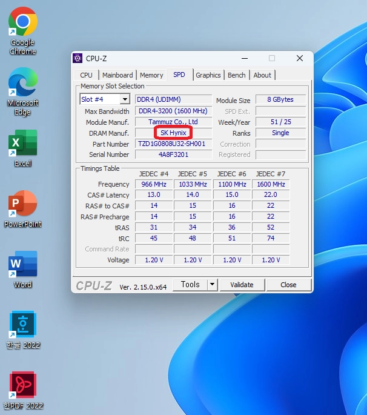Click the 1033 MHz frequency cell
The height and width of the screenshot is (415, 367).
coord(193,184)
